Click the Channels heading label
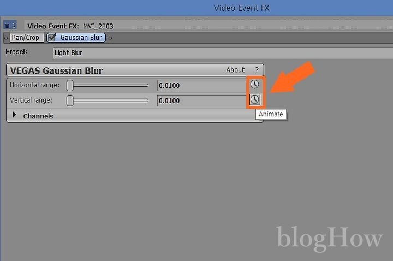 38,116
